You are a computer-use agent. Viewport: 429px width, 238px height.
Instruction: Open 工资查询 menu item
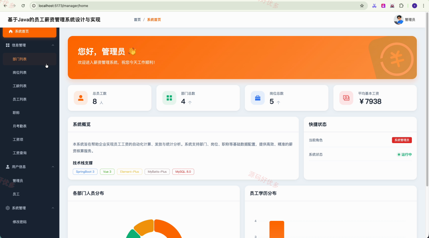(30, 153)
